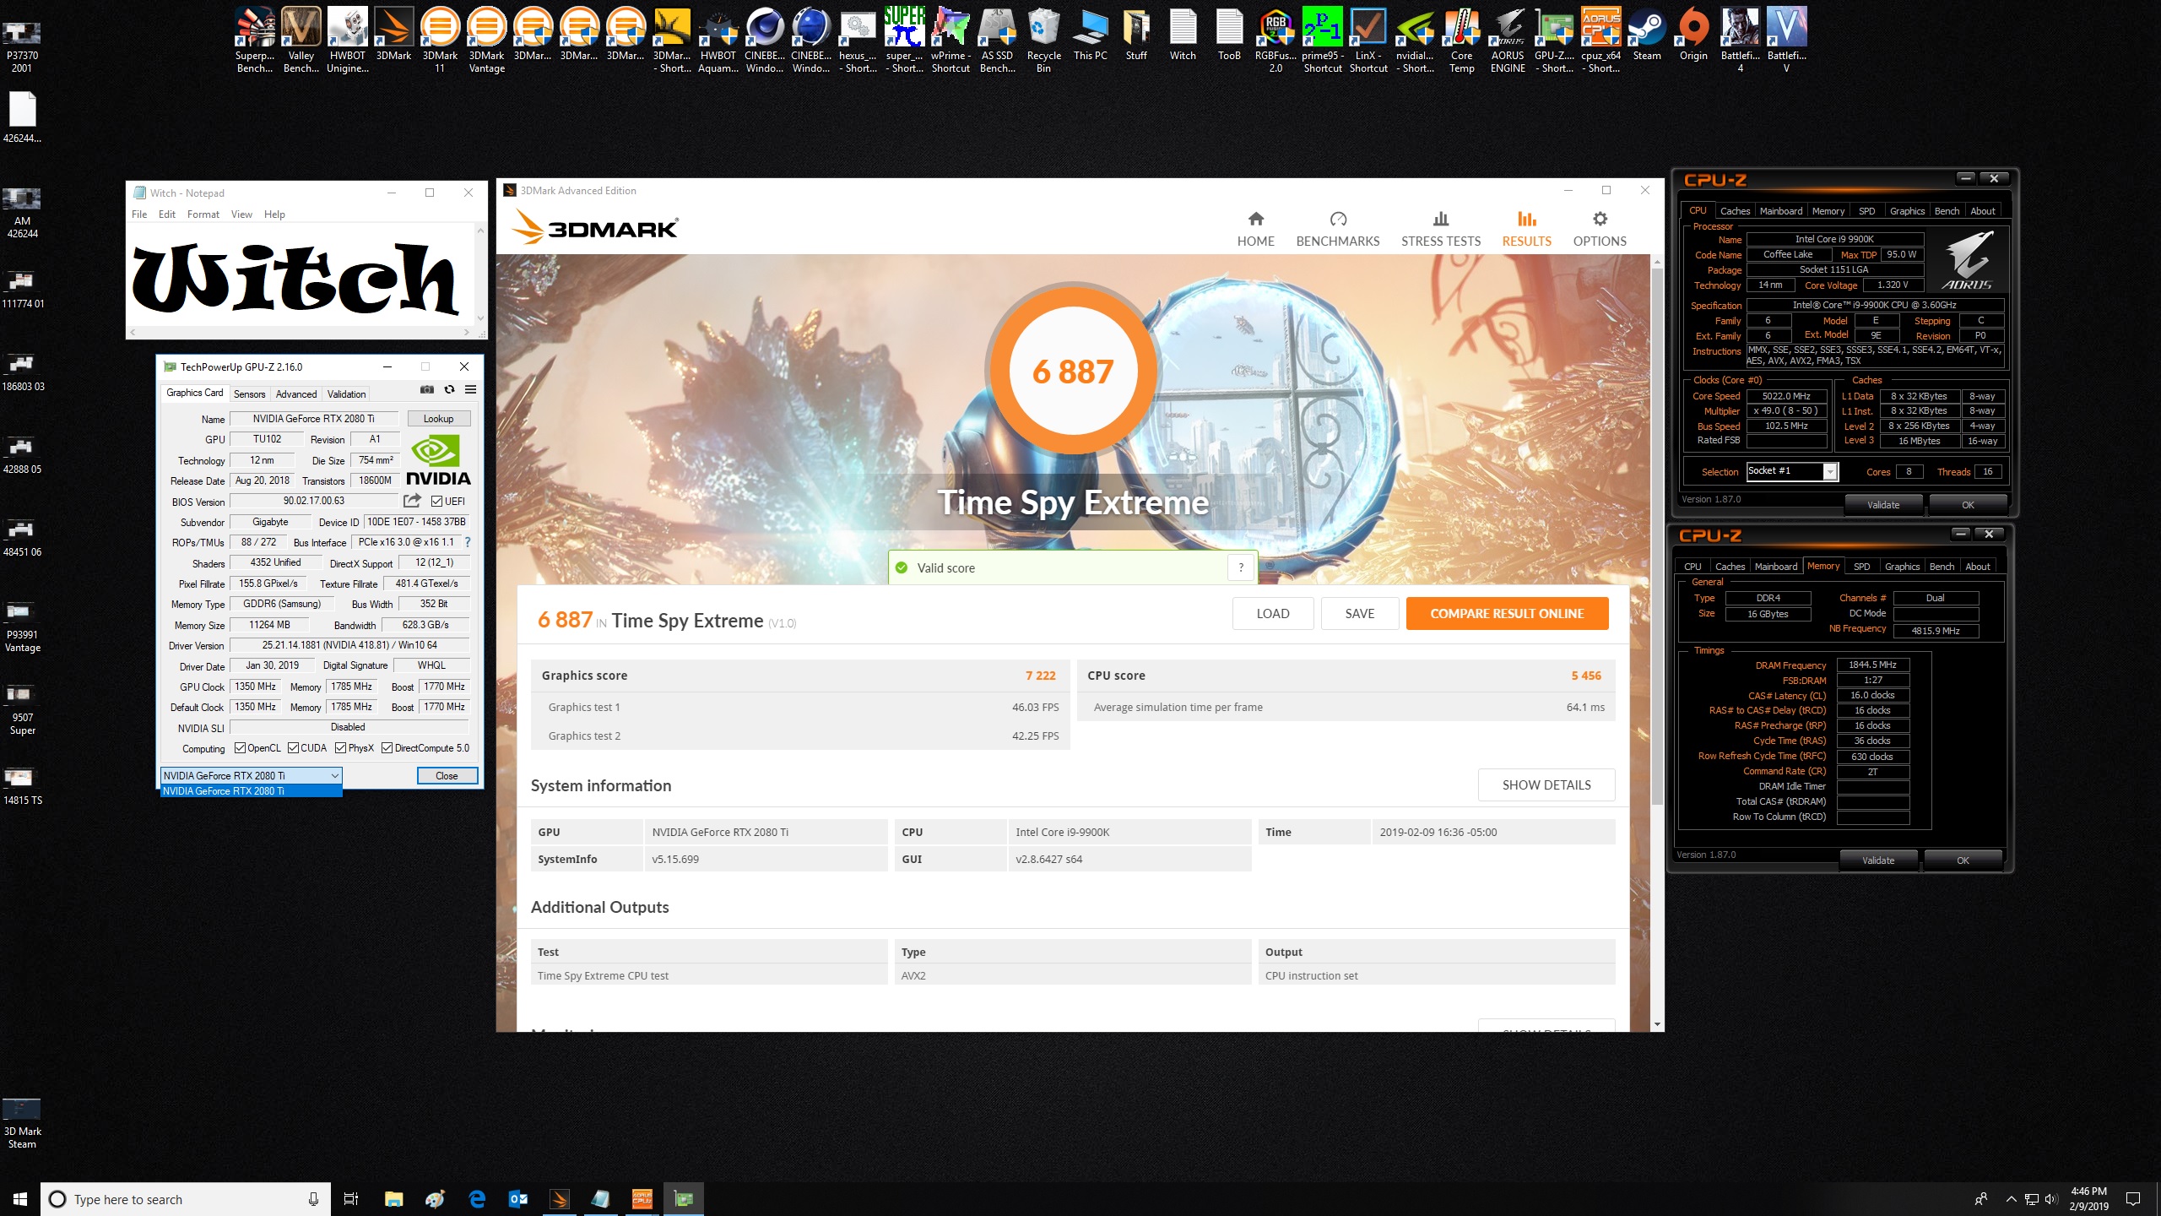Toggle the DirectCompute 5.0 checkbox

coord(387,747)
